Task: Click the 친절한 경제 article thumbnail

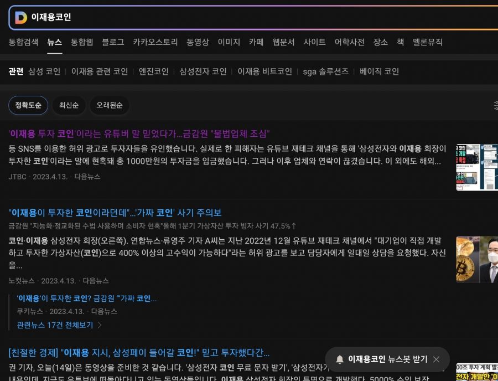Action: point(477,372)
